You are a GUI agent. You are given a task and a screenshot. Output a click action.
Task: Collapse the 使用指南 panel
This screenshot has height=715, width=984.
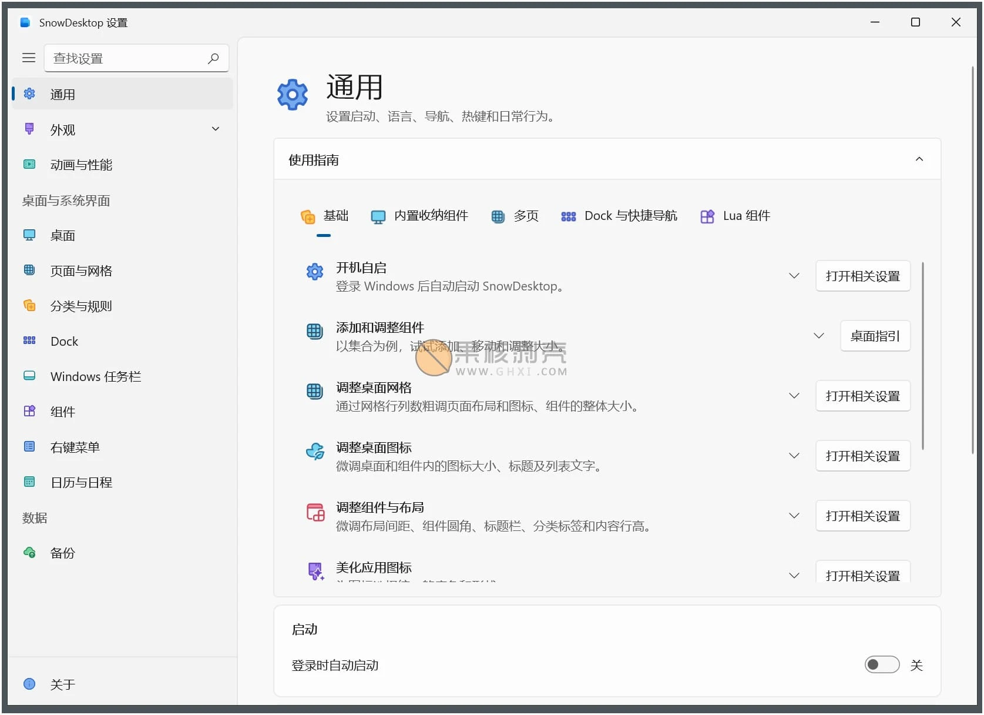click(x=919, y=159)
